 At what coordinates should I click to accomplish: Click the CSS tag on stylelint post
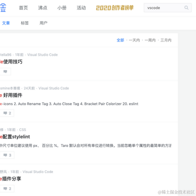click(x=23, y=130)
